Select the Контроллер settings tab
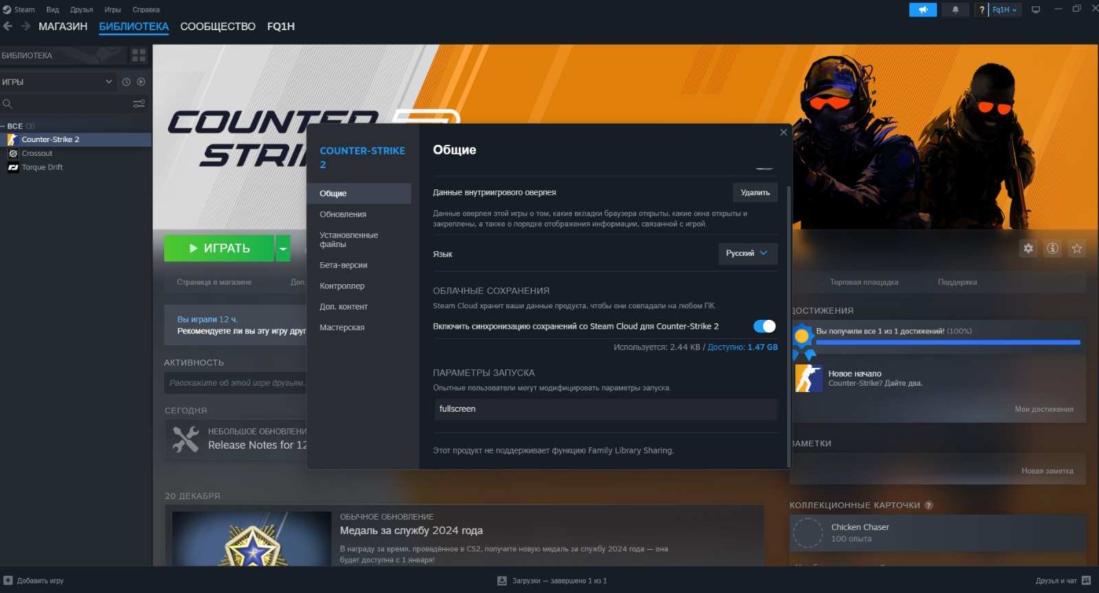The height and width of the screenshot is (593, 1099). (342, 286)
